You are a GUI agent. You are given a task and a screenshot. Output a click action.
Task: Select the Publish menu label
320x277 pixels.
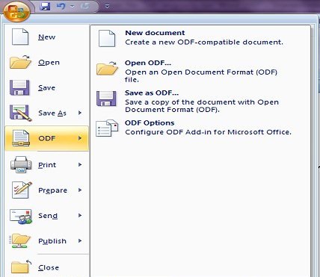click(52, 241)
